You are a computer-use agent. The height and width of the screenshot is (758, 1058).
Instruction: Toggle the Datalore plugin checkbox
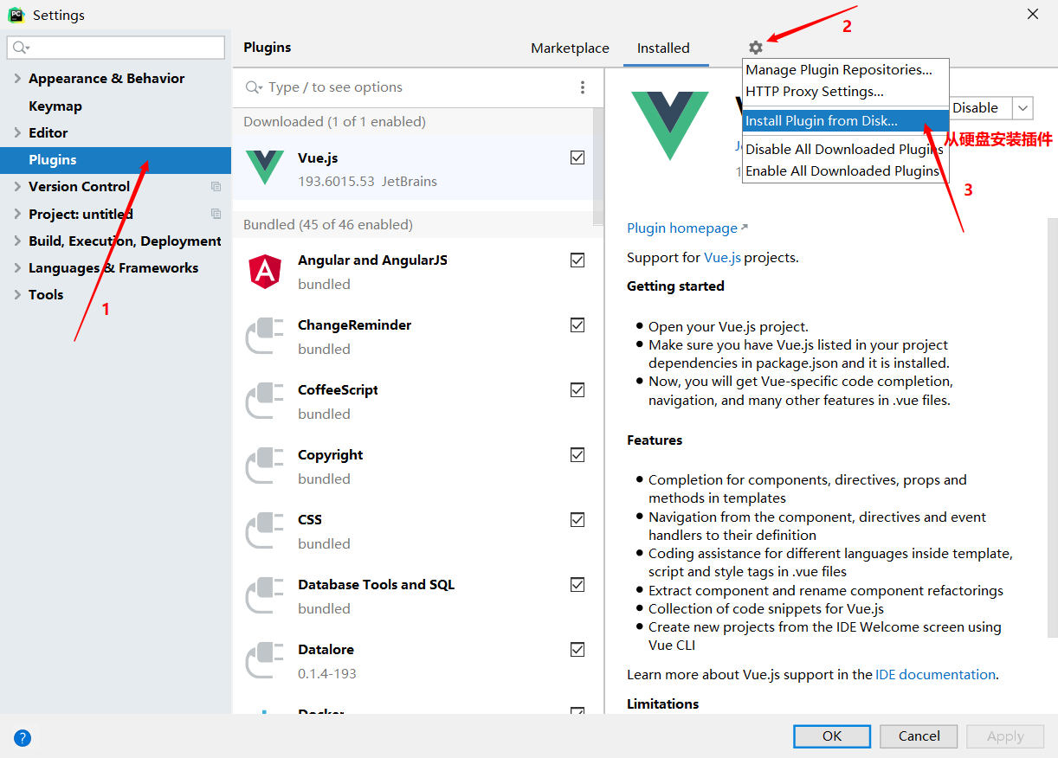pos(577,649)
